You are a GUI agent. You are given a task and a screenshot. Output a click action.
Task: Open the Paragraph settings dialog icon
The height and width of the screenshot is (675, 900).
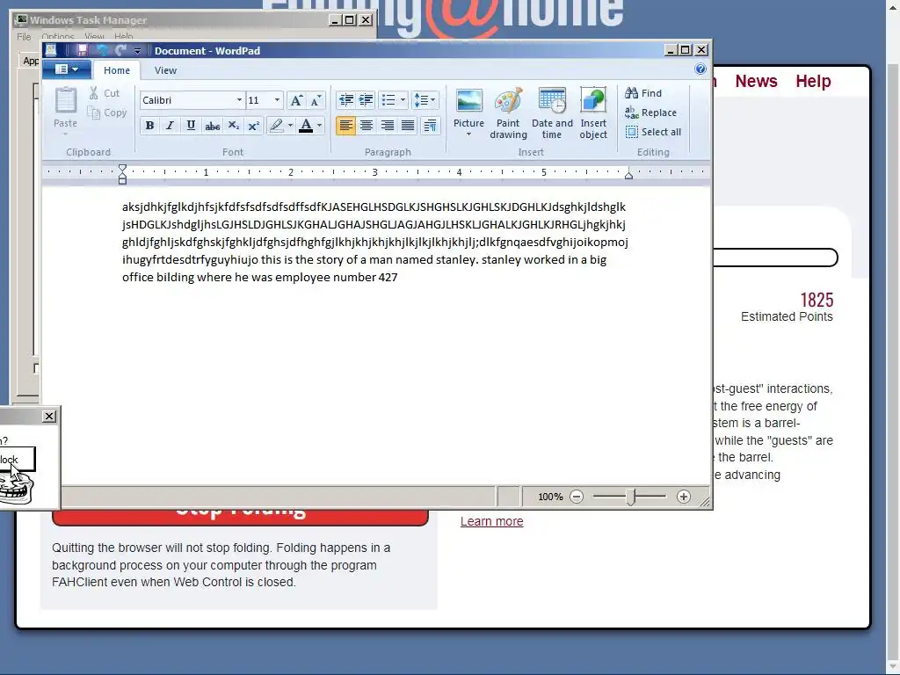coord(430,125)
